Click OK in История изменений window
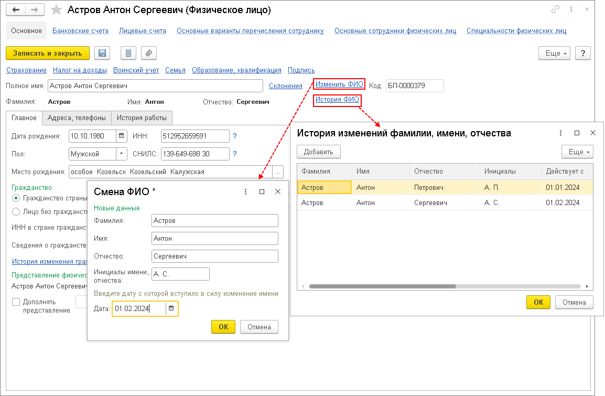 (x=538, y=302)
